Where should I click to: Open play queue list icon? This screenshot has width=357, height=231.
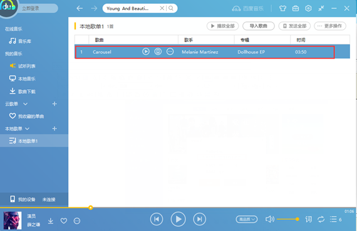[x=333, y=219]
